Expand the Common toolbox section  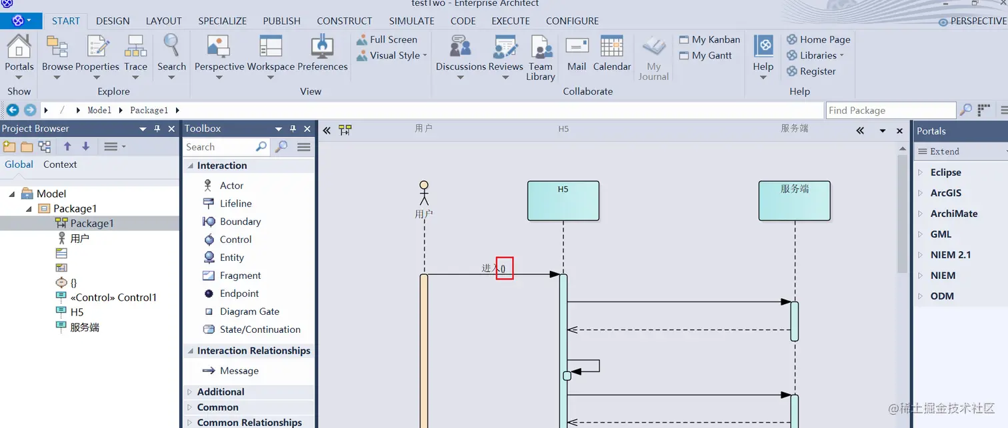[189, 407]
